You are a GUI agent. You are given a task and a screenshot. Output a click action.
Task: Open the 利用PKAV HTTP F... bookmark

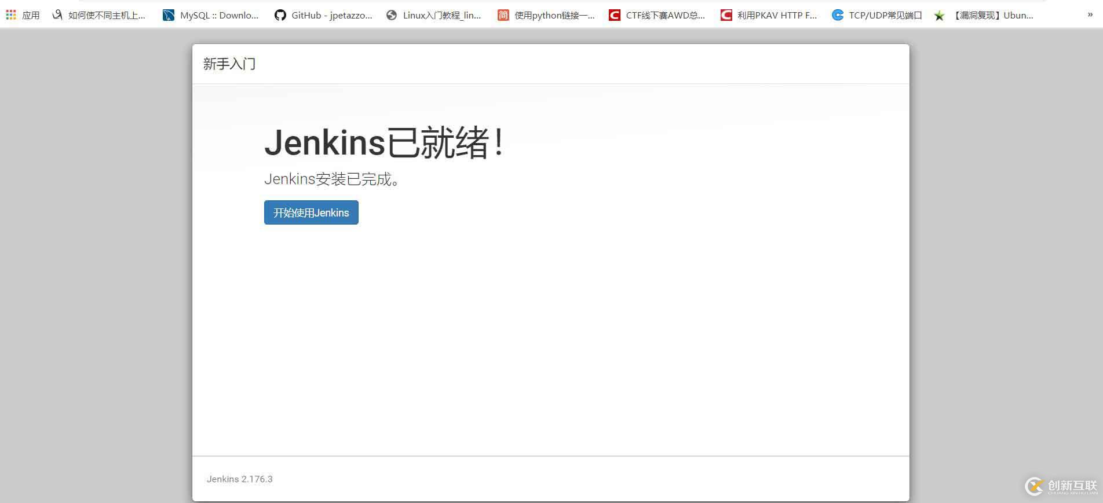tap(777, 16)
